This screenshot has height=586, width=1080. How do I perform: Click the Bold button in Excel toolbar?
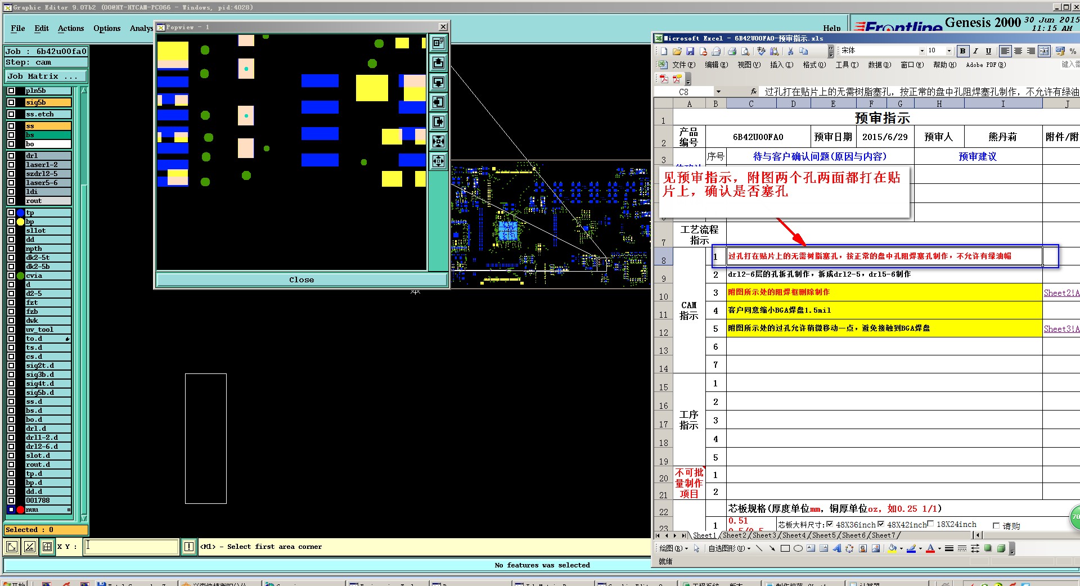pos(962,51)
